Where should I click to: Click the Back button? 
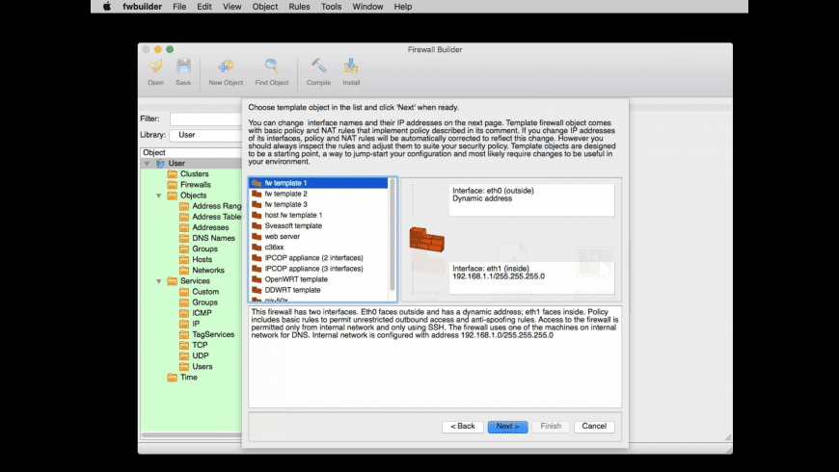tap(463, 427)
